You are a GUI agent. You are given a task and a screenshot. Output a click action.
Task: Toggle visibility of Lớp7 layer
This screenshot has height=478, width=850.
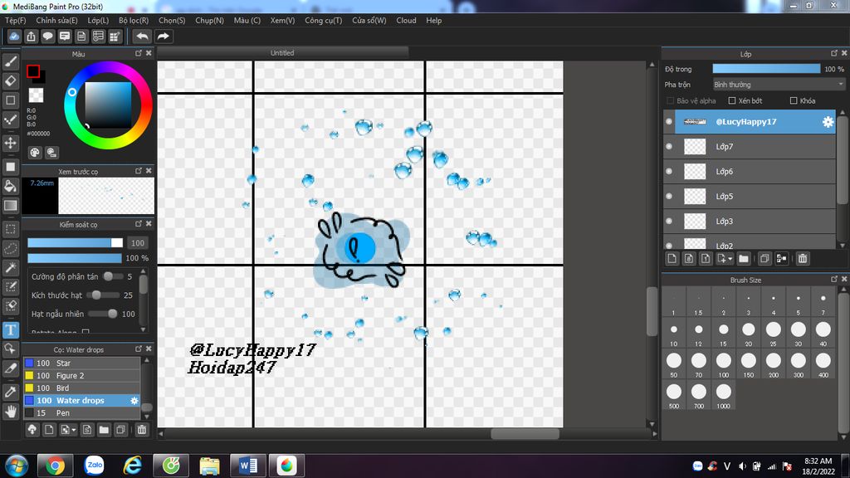669,146
